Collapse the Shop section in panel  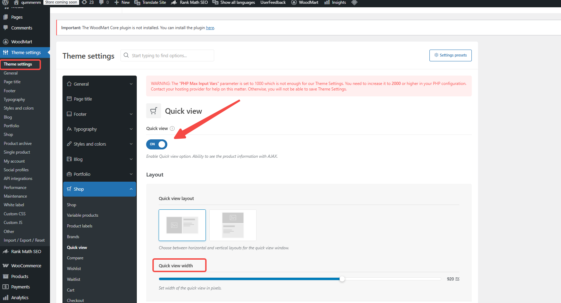click(131, 189)
